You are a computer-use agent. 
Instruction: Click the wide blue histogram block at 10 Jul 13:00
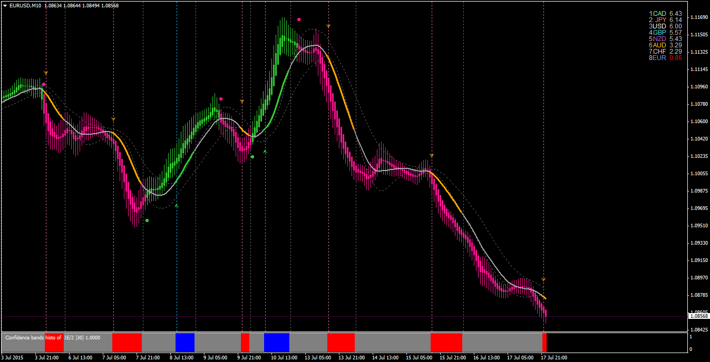coord(277,343)
